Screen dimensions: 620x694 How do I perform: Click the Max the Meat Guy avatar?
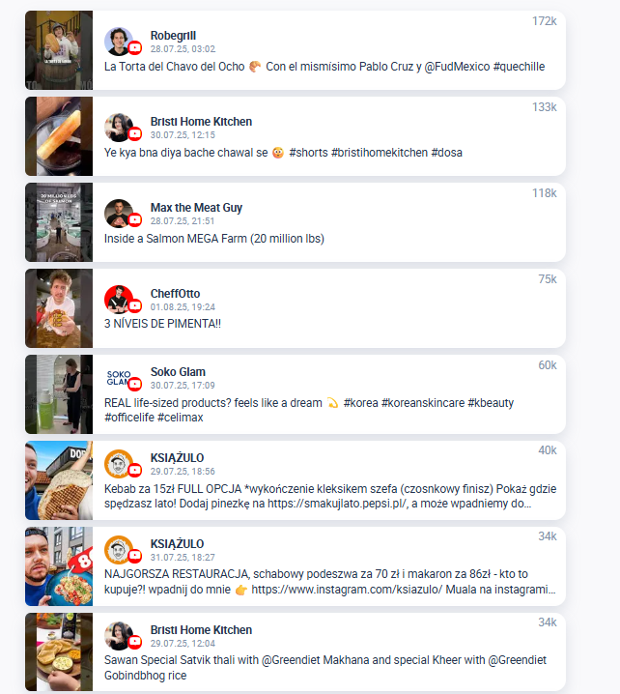(x=119, y=214)
